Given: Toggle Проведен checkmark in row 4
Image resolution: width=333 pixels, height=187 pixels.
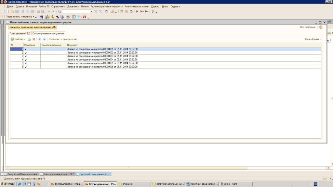Looking at the screenshot, I should click(26, 60).
